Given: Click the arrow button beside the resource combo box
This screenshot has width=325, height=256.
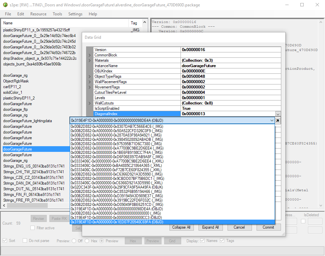Looking at the screenshot, I should (278, 120).
